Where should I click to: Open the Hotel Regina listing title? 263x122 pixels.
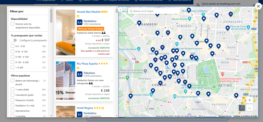coord(85,108)
